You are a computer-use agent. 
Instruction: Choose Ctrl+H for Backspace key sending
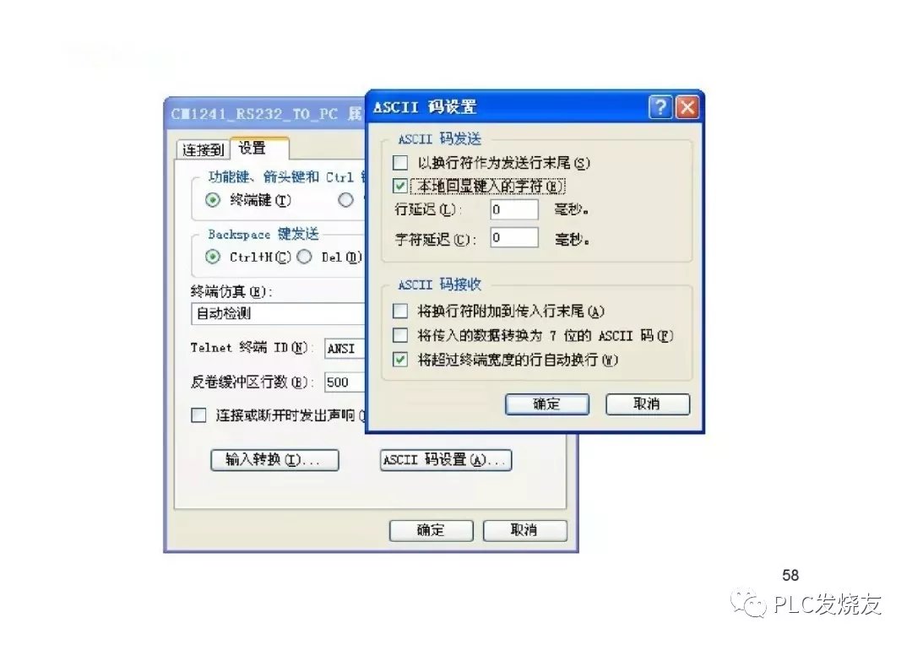(213, 257)
